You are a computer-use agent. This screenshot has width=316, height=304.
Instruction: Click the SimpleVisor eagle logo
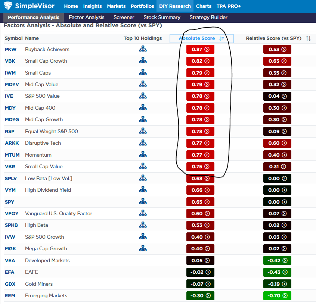pos(8,6)
